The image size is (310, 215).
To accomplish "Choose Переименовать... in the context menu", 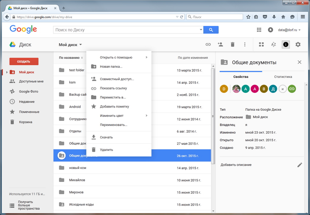I will [119, 125].
